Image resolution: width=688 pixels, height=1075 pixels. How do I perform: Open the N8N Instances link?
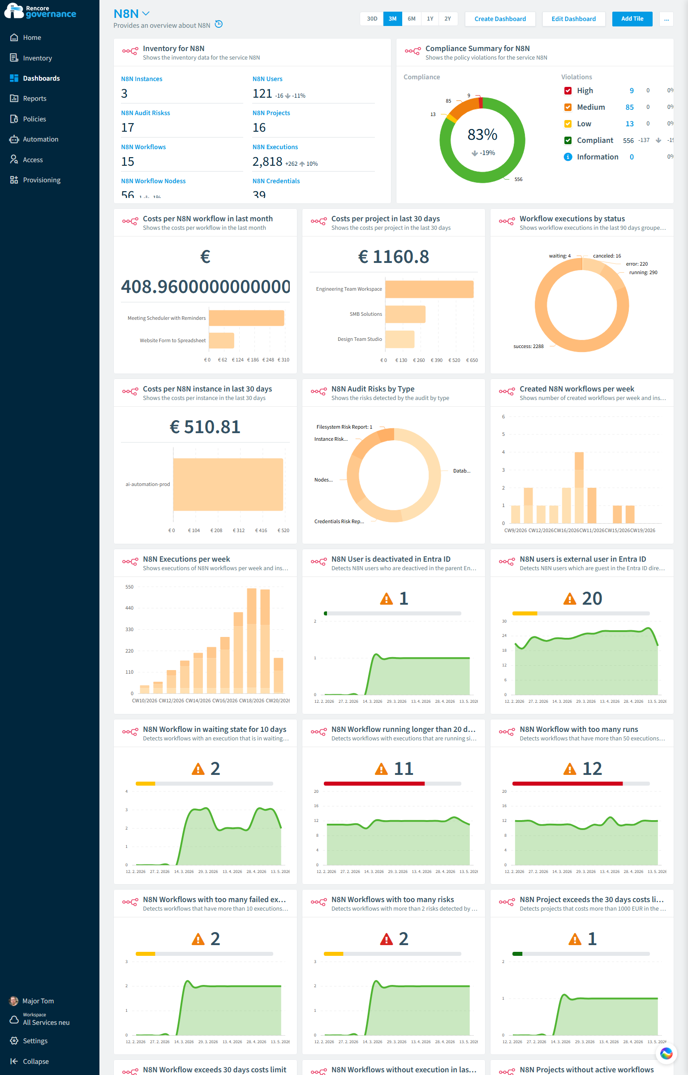[142, 79]
